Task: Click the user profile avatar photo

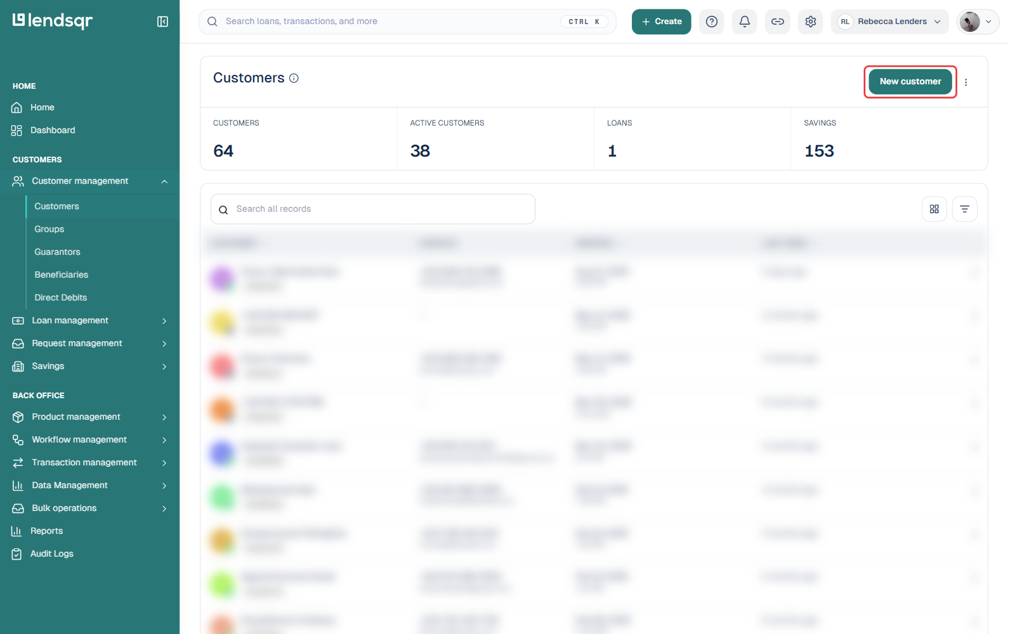Action: [969, 22]
